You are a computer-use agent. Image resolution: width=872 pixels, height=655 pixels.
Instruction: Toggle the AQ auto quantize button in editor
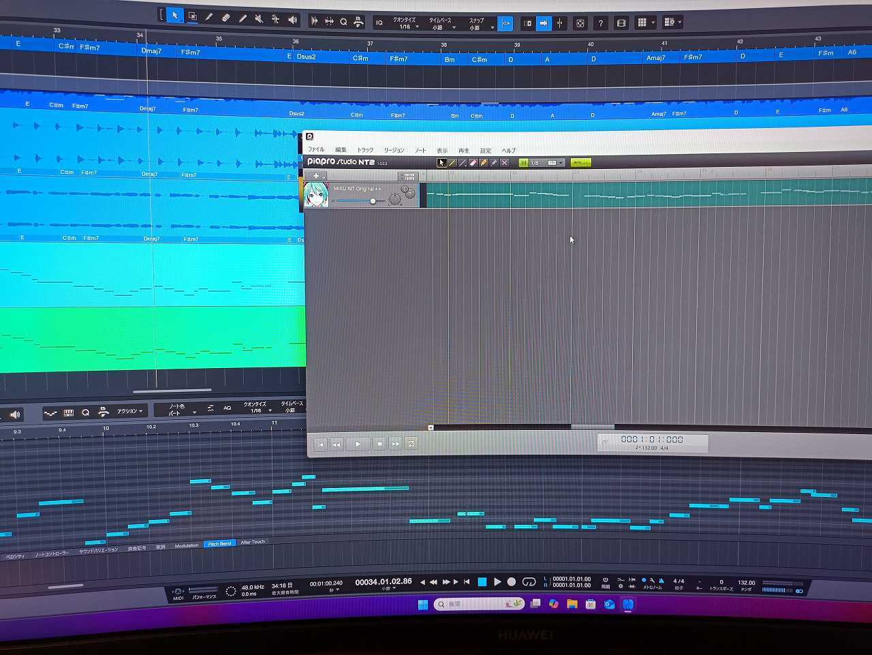pos(228,408)
